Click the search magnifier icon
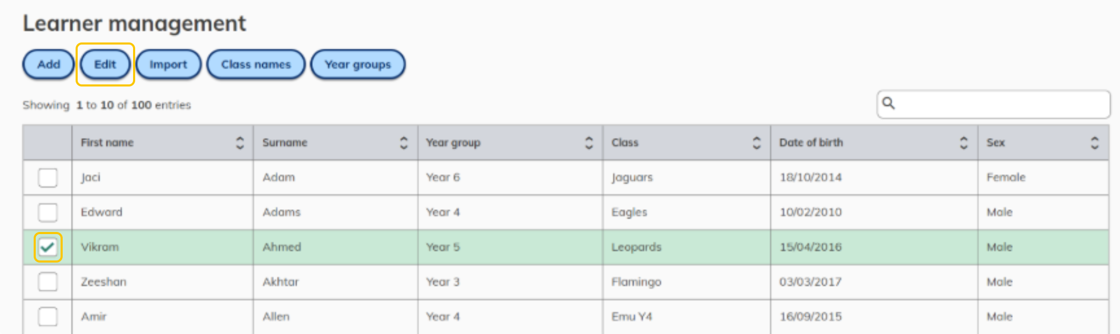 pos(889,103)
